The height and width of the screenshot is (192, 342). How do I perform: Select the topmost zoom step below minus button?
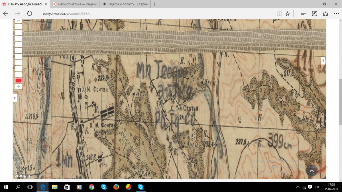coord(19,26)
